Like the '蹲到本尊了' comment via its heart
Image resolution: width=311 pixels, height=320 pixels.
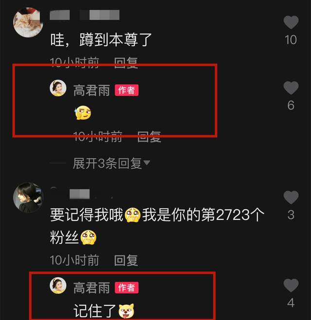291,22
